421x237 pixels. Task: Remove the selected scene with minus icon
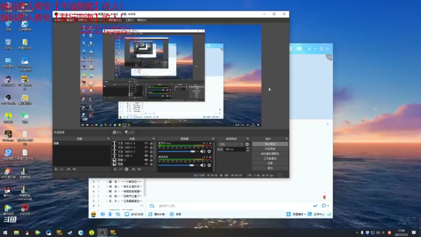pyautogui.click(x=62, y=169)
